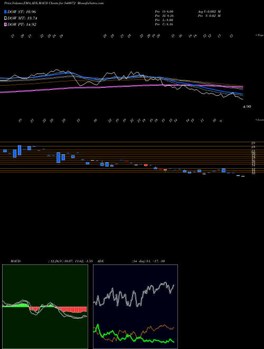This screenshot has height=349, width=264.
Task: Click the 10 price level on candlestick axis
Action: pyautogui.click(x=253, y=173)
